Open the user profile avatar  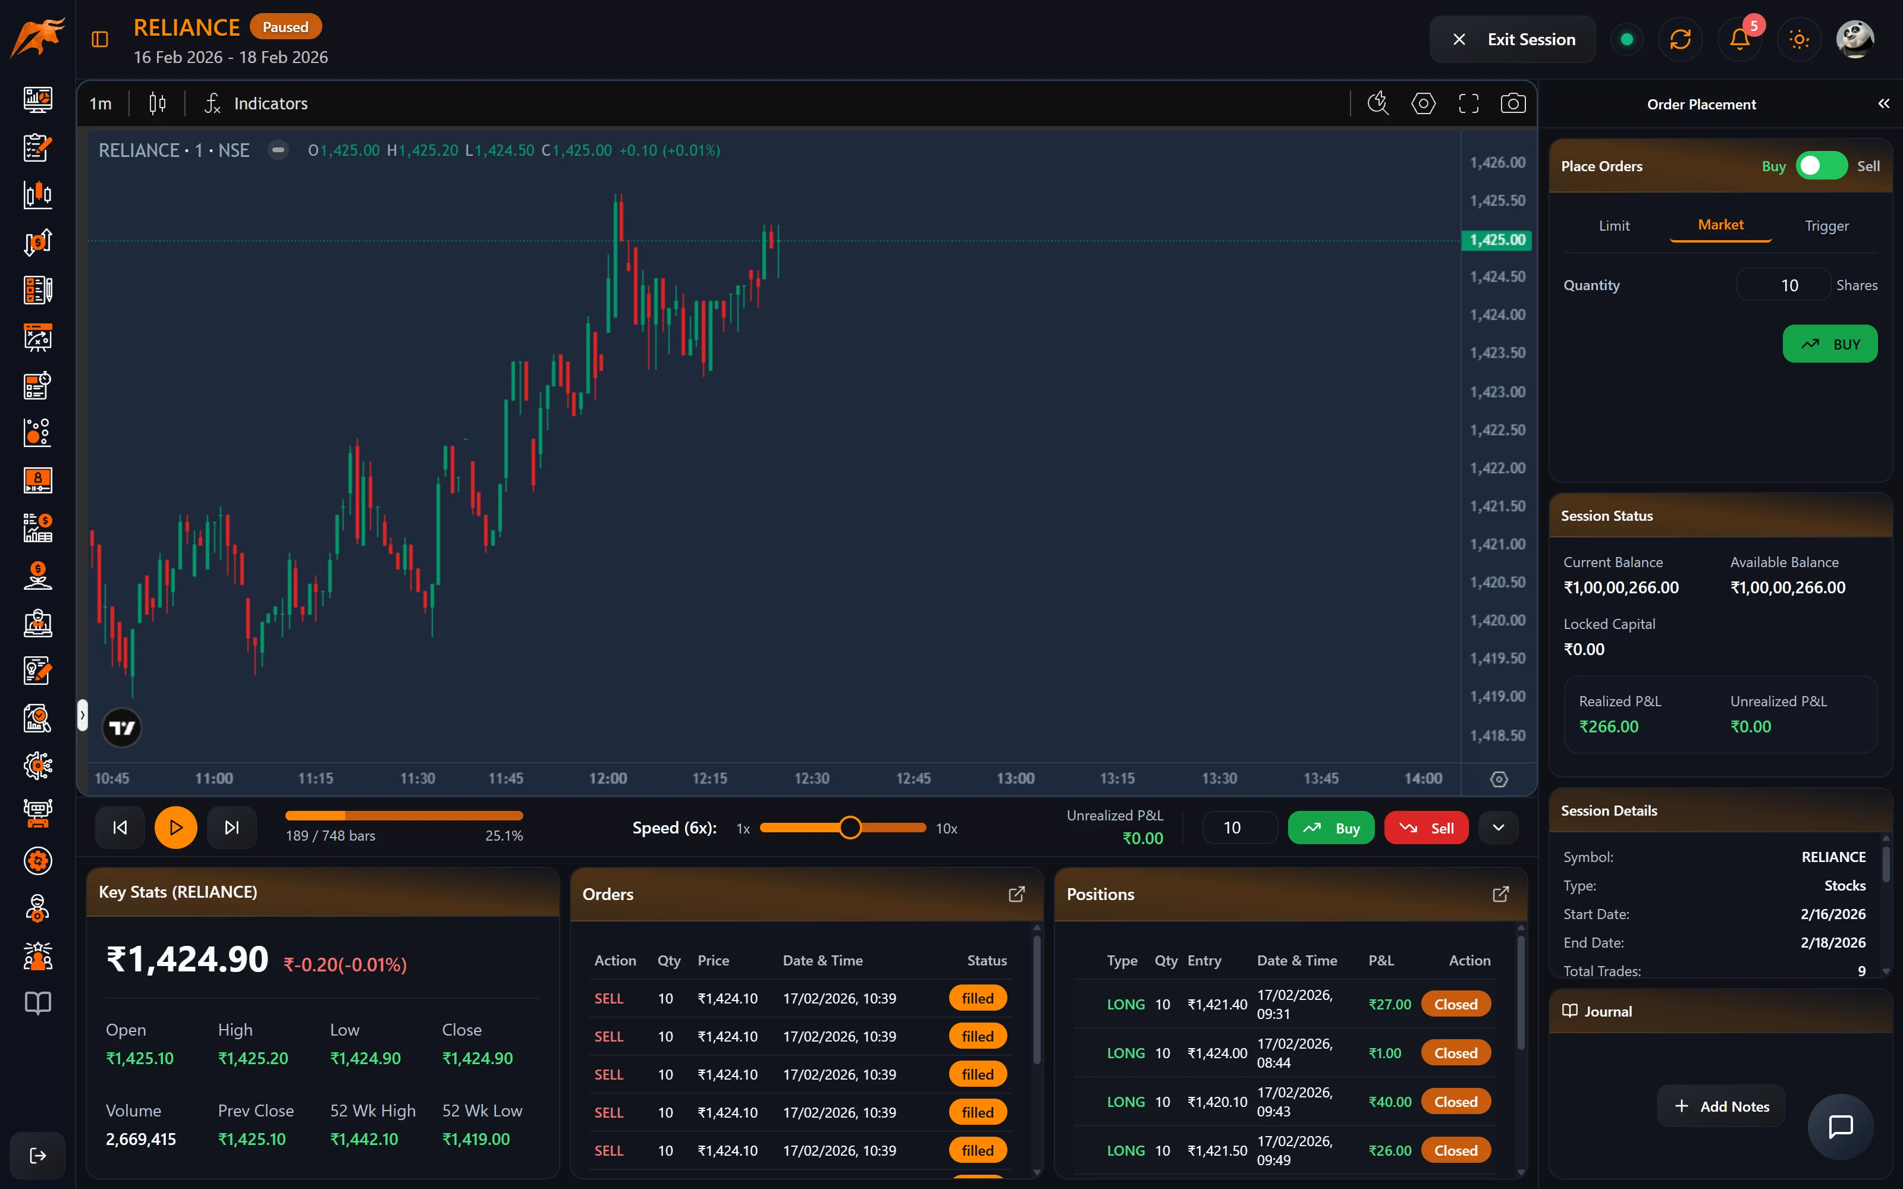(1855, 39)
